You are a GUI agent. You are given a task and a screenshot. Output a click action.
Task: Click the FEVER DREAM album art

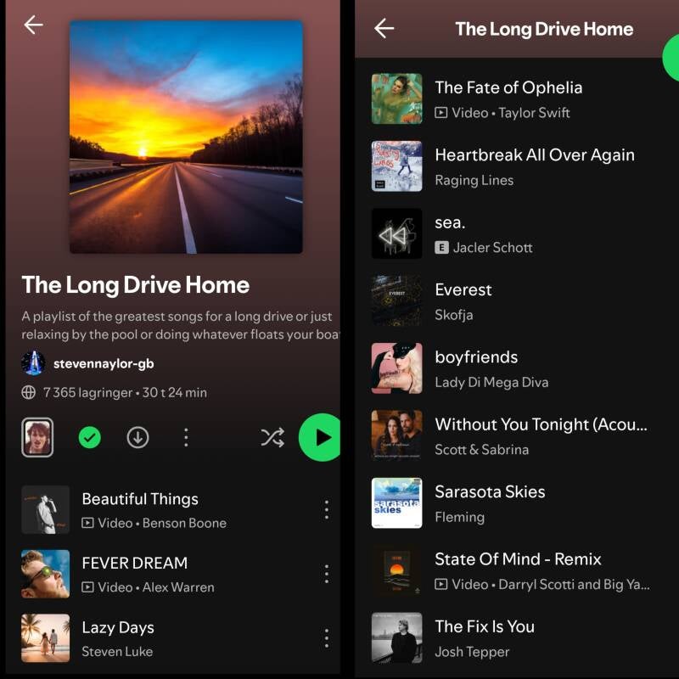[46, 575]
